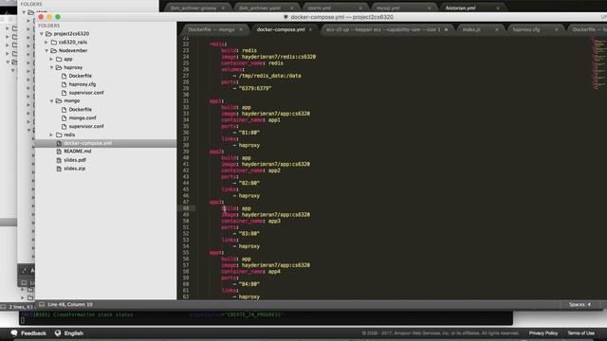The height and width of the screenshot is (341, 607).
Task: Select jbm_archiver.yaml tab in background window
Action: [260, 8]
